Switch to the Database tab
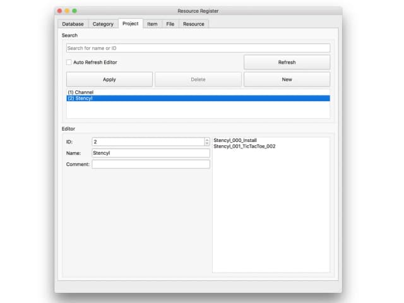Viewport: 404px width, 303px height. (73, 24)
